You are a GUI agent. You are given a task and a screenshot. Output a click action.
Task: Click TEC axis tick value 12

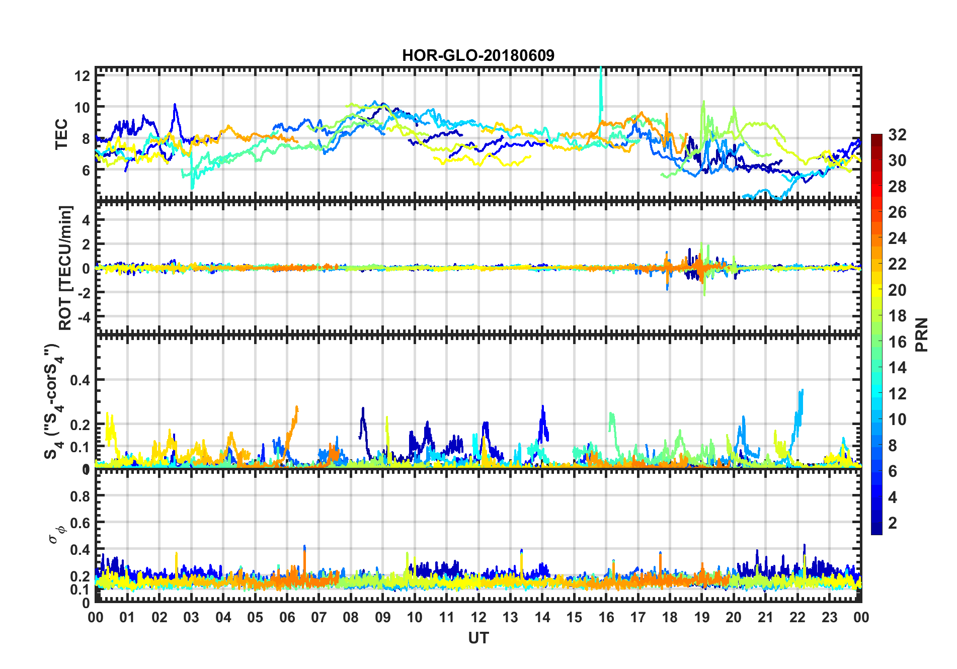(82, 76)
